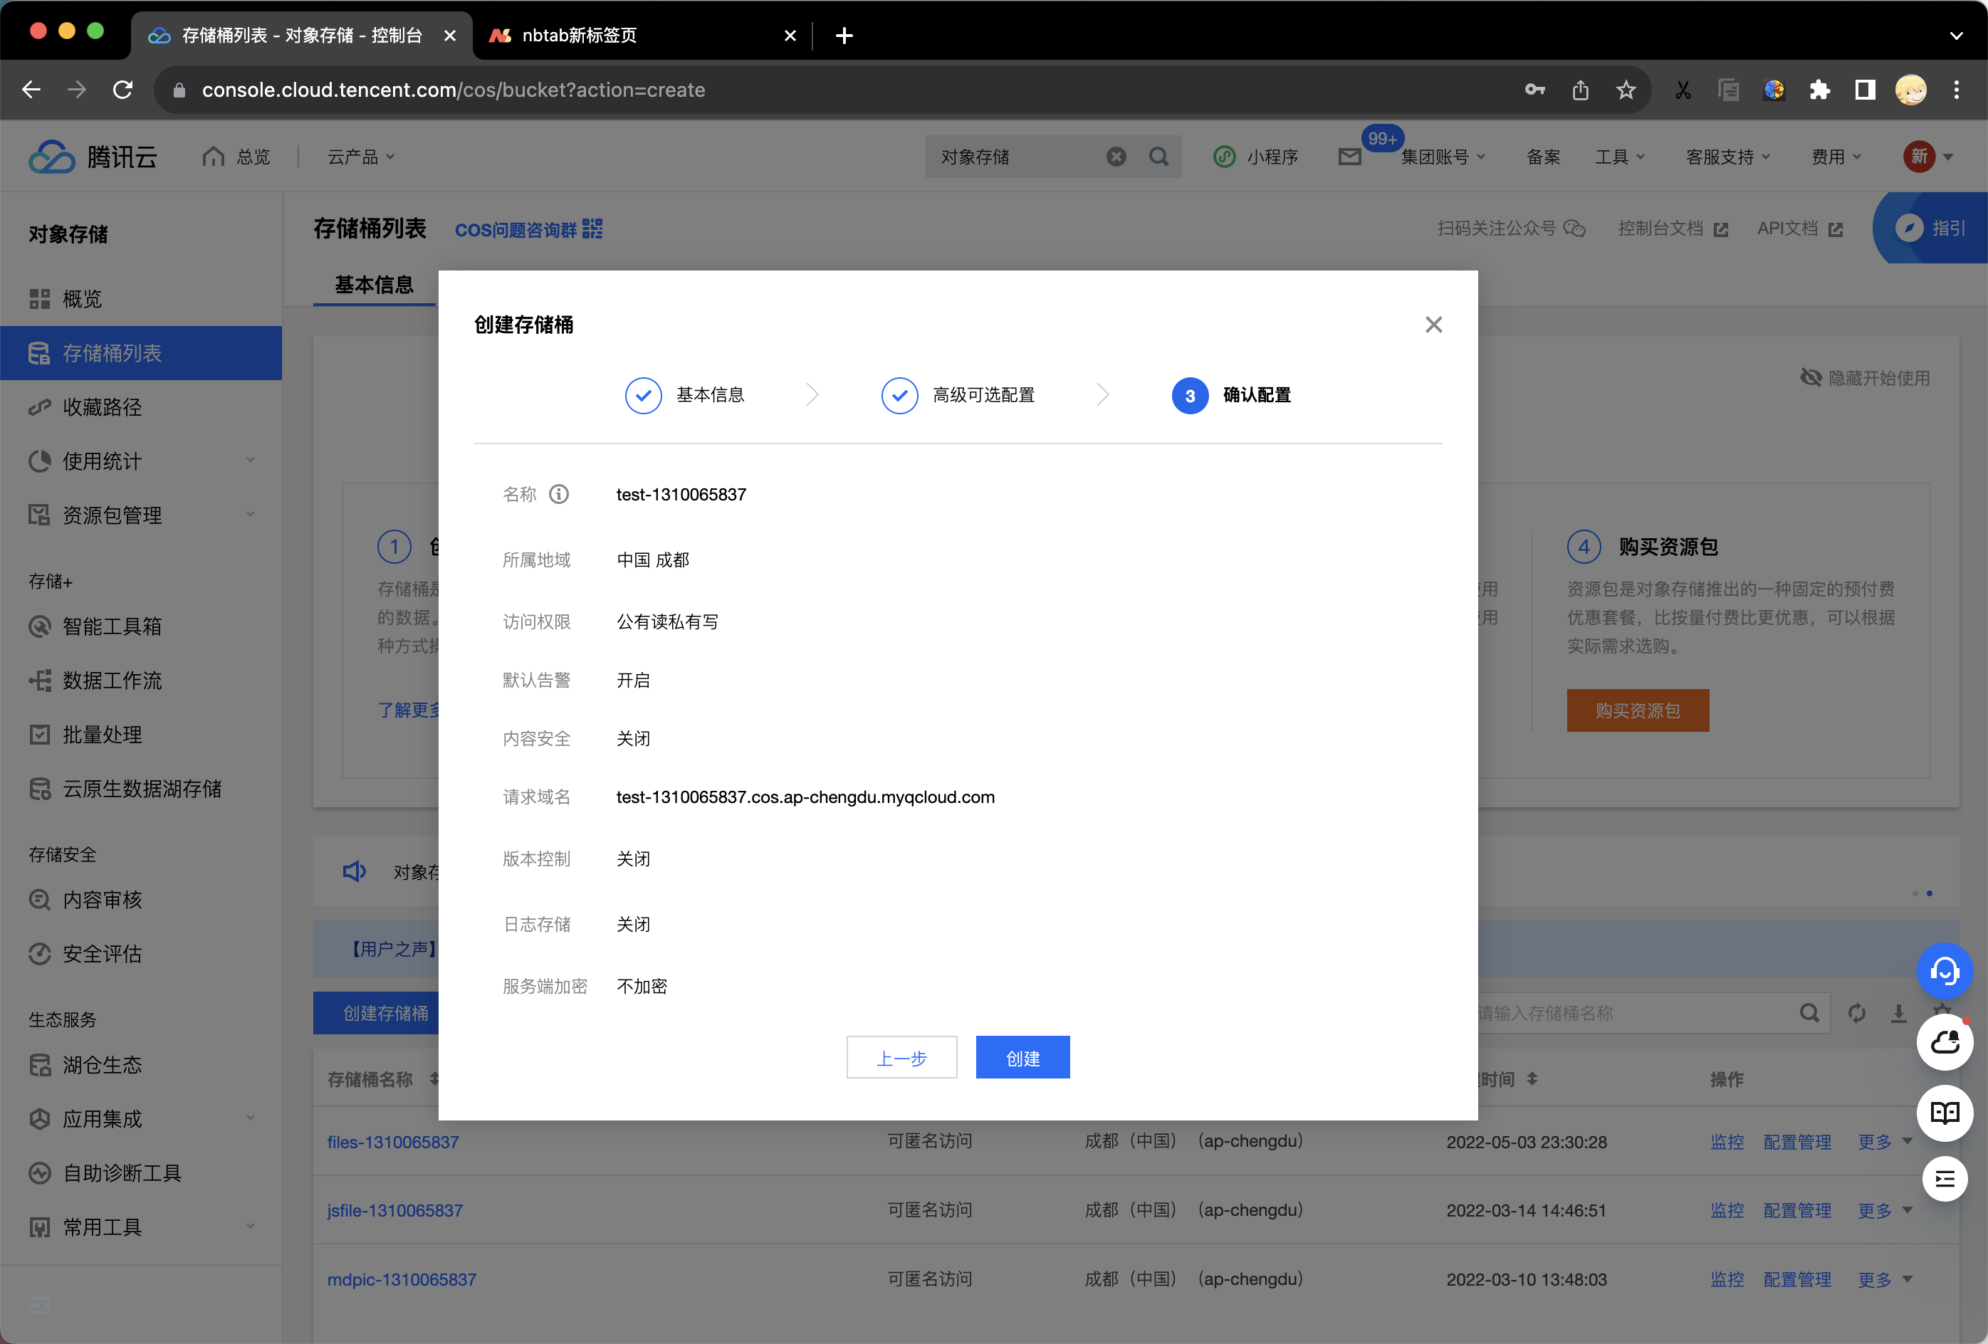Close the 创建存储桶 dialog with X
The width and height of the screenshot is (1988, 1344).
click(x=1434, y=325)
